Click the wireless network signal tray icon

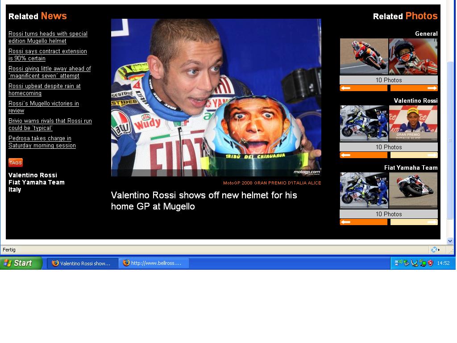pyautogui.click(x=398, y=263)
